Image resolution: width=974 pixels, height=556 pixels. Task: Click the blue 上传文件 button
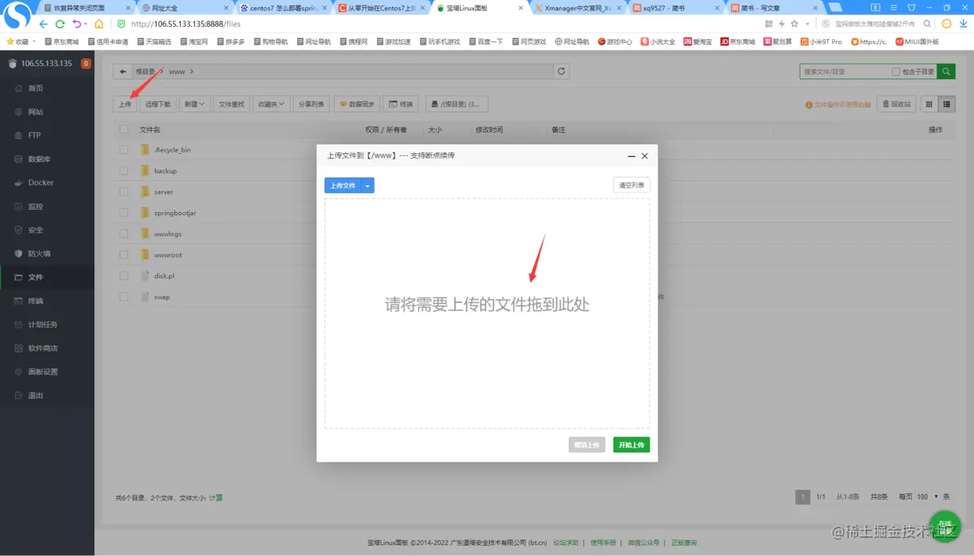click(342, 185)
